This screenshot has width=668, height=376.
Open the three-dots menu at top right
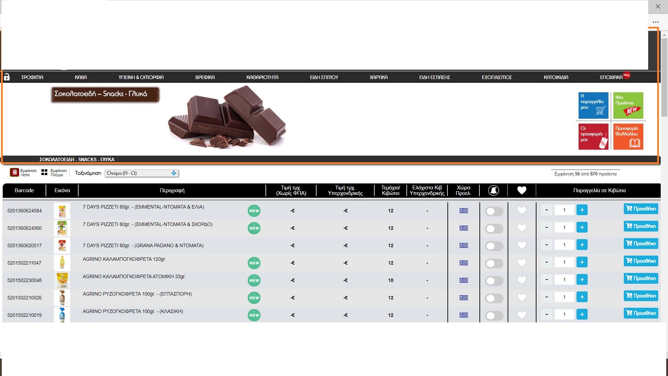click(x=656, y=22)
